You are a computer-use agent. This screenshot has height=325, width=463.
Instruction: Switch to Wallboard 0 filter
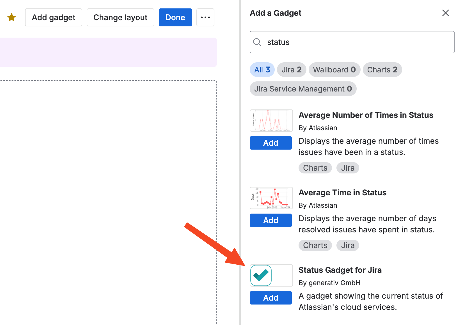pos(334,70)
